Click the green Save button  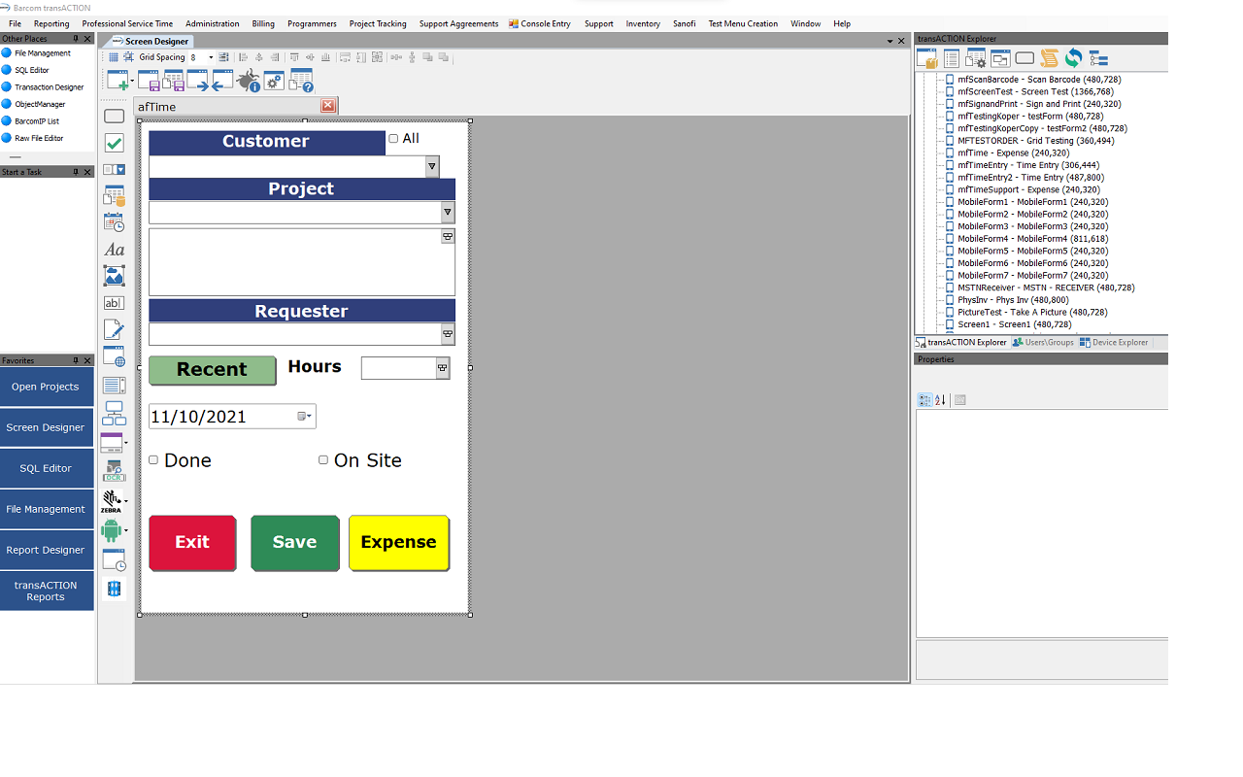295,543
